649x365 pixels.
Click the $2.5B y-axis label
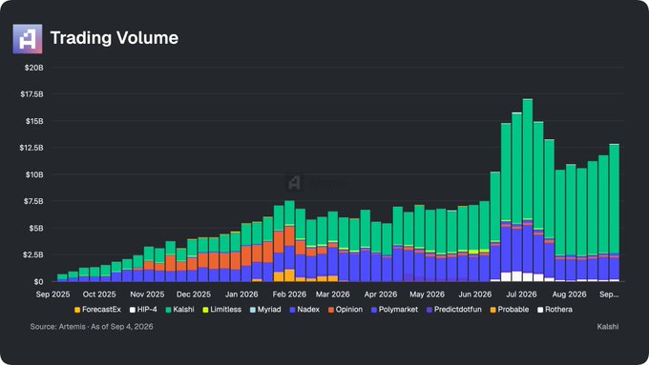coord(33,254)
